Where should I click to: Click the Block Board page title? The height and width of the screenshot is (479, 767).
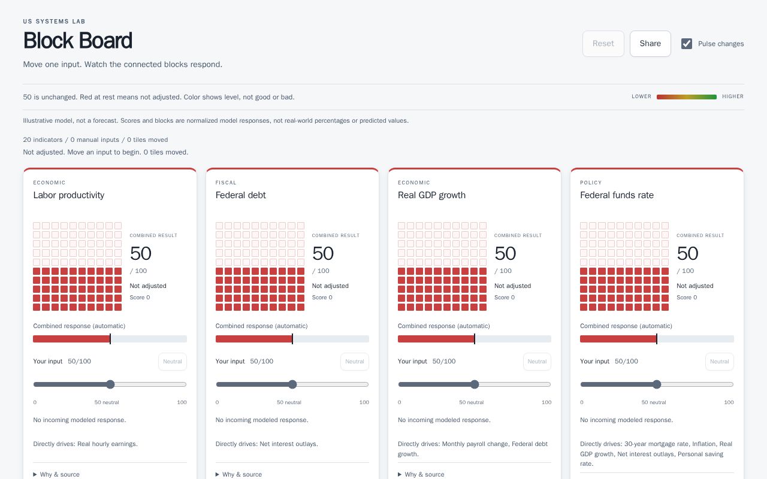coord(77,41)
